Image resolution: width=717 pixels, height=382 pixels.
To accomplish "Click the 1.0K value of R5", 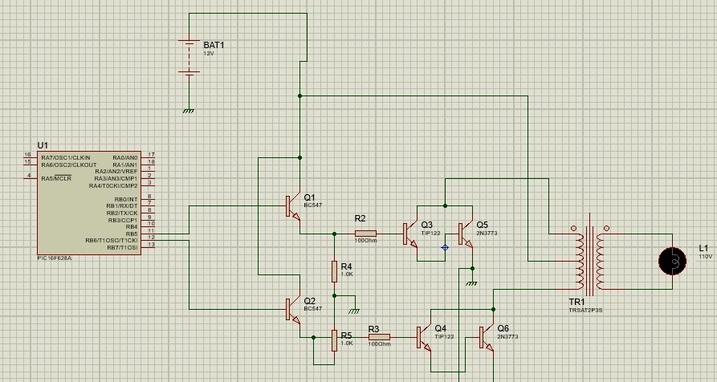I will (x=347, y=343).
